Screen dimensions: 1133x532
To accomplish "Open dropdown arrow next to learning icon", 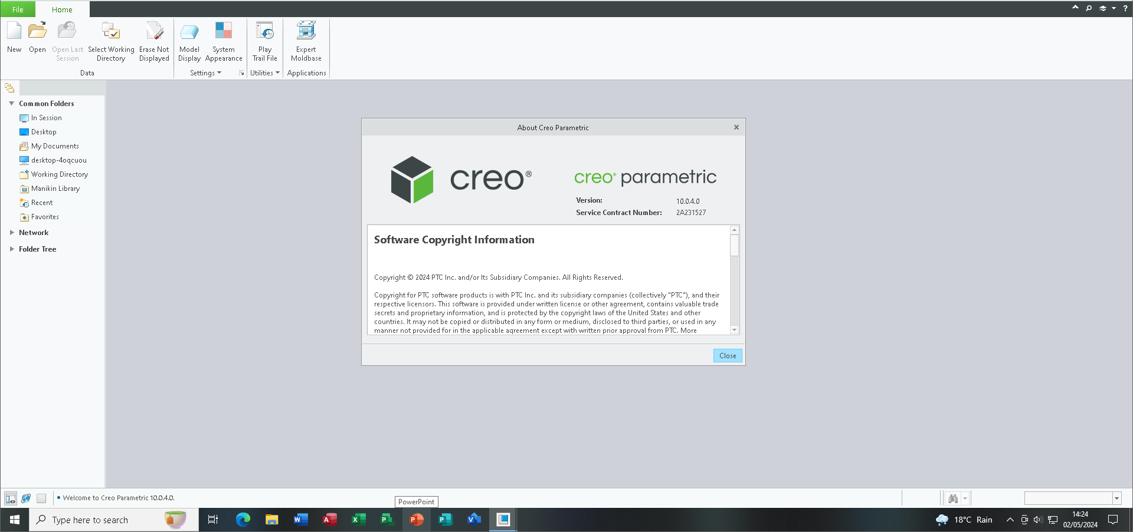I will [1114, 8].
